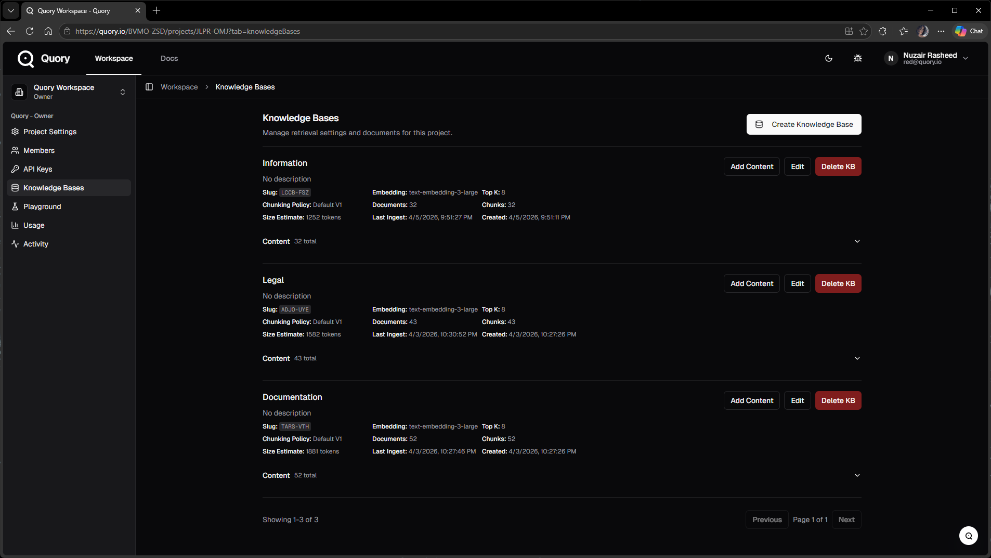The image size is (991, 558).
Task: View Usage statistics
Action: point(69,225)
